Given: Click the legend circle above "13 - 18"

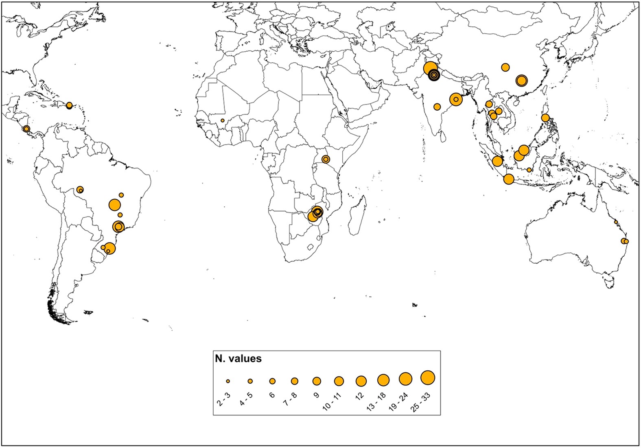Looking at the screenshot, I should pos(383,380).
